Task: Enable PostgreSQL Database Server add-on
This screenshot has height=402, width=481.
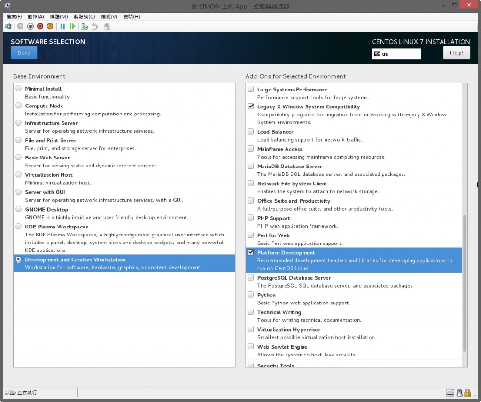Action: click(251, 277)
